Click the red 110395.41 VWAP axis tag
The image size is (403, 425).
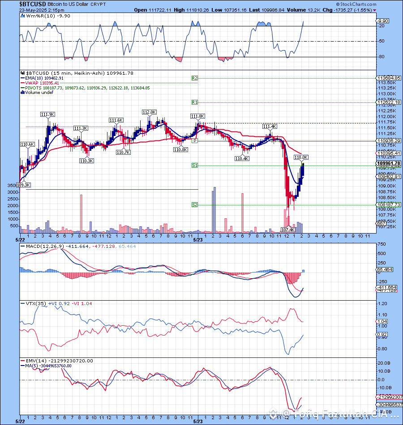(389, 153)
